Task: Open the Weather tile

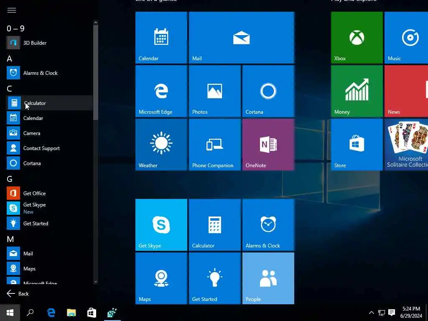Action: click(x=161, y=144)
